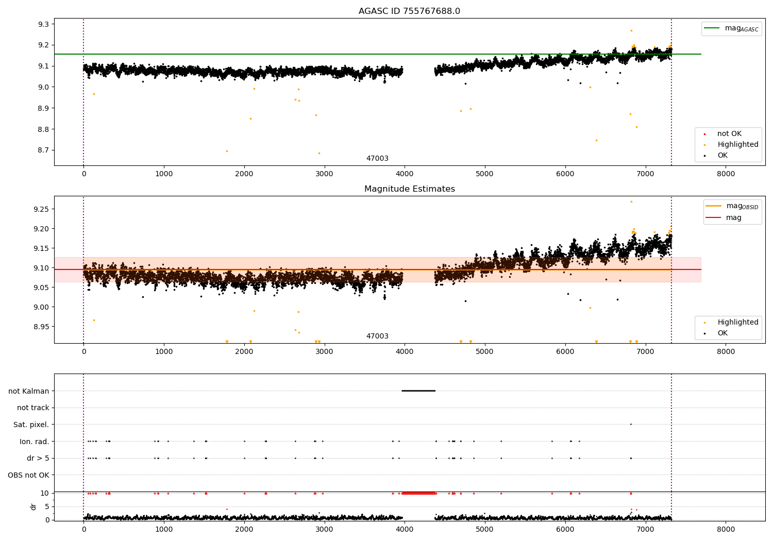This screenshot has width=773, height=541.
Task: Click the 6000 x-axis tick of bottom plot
Action: coord(565,530)
